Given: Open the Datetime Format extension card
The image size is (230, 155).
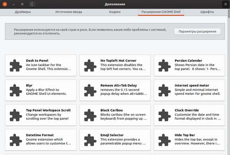Looking at the screenshot, I should point(41,140).
